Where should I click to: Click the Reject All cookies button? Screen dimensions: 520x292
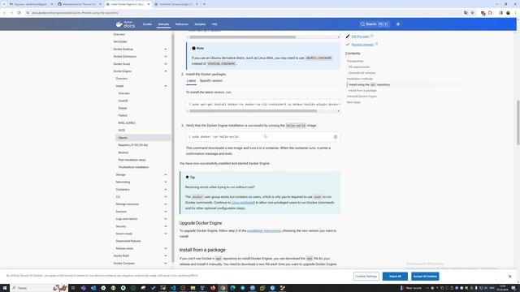click(x=395, y=276)
